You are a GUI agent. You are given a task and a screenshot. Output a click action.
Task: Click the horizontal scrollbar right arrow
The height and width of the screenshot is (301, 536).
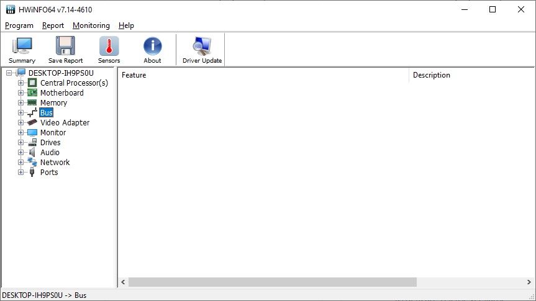click(529, 282)
